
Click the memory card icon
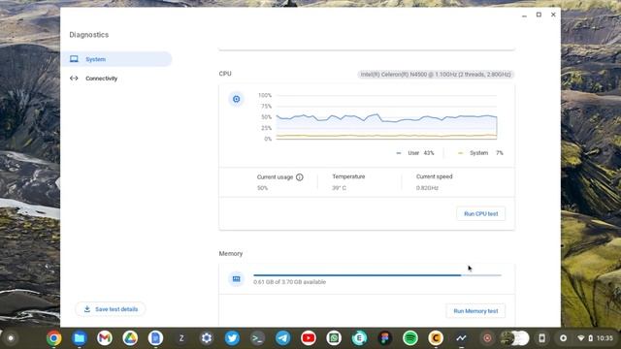click(x=237, y=279)
